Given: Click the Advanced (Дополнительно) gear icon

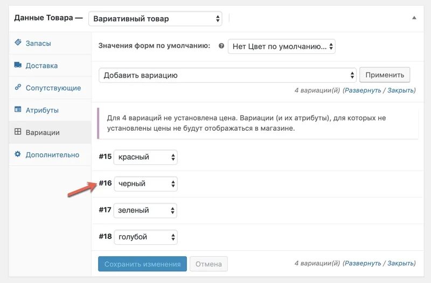Looking at the screenshot, I should coord(18,154).
